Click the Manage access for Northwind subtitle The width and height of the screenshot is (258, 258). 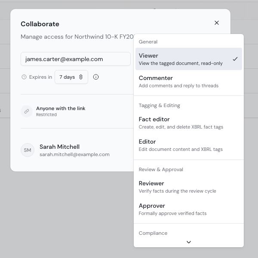tap(77, 37)
